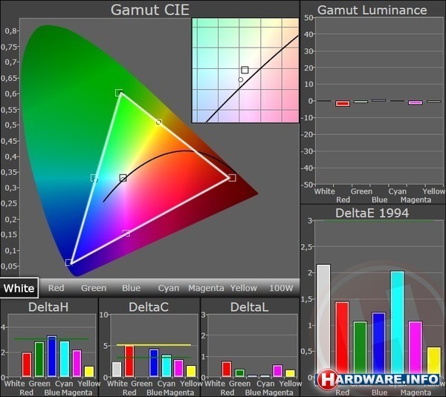The width and height of the screenshot is (446, 397).
Task: Click the White label under Gamut Luminance
Action: [x=325, y=191]
